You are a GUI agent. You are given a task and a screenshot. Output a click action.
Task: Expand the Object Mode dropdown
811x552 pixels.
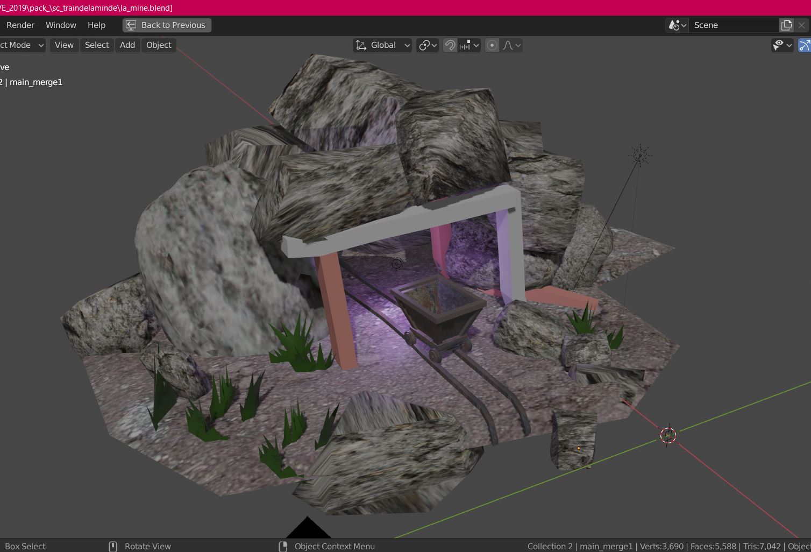(x=22, y=45)
